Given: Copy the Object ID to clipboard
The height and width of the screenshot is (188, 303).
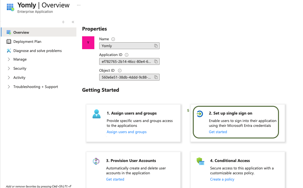Looking at the screenshot, I should click(x=156, y=77).
